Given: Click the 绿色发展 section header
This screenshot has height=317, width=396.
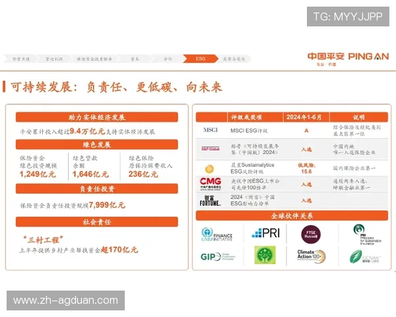Looking at the screenshot, I should [x=97, y=145].
